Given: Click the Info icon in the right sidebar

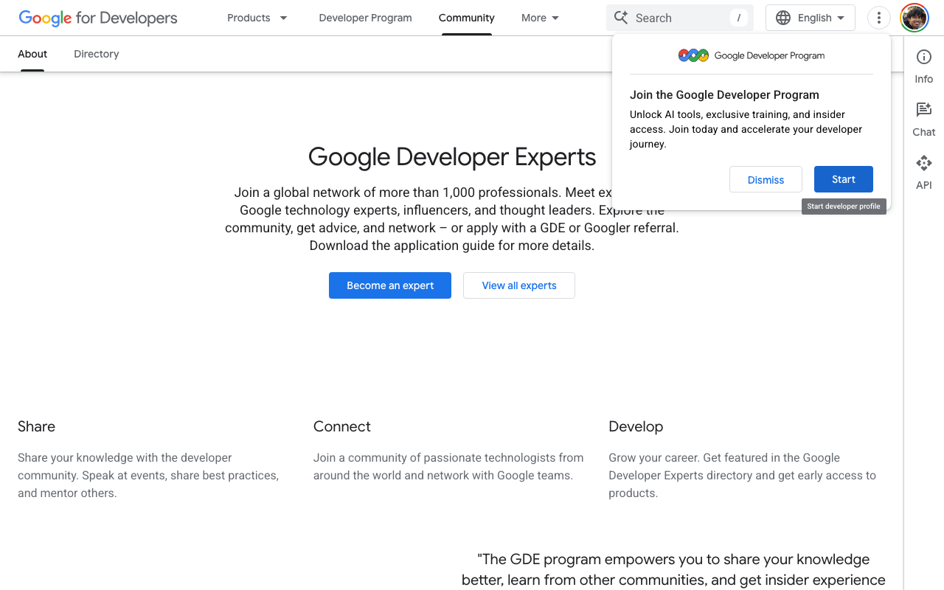Looking at the screenshot, I should tap(923, 65).
